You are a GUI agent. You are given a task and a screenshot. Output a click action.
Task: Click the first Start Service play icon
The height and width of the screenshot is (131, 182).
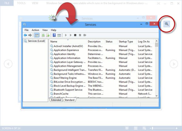tap(66, 35)
